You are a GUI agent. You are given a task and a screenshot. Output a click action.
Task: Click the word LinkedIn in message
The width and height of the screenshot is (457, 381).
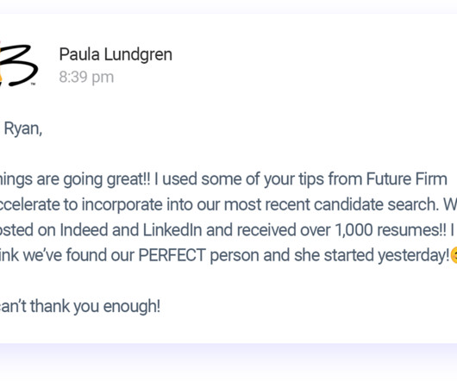[172, 229]
